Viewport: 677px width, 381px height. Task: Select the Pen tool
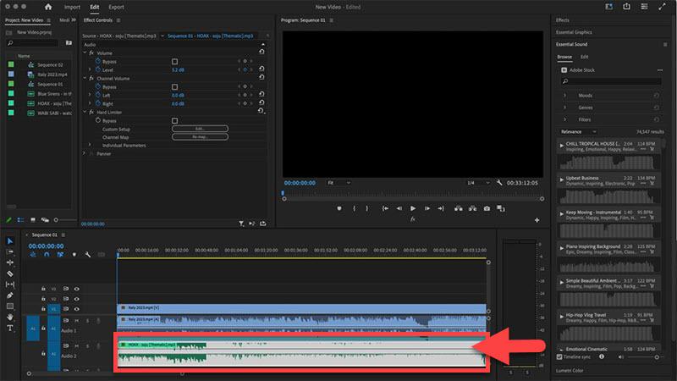[10, 295]
